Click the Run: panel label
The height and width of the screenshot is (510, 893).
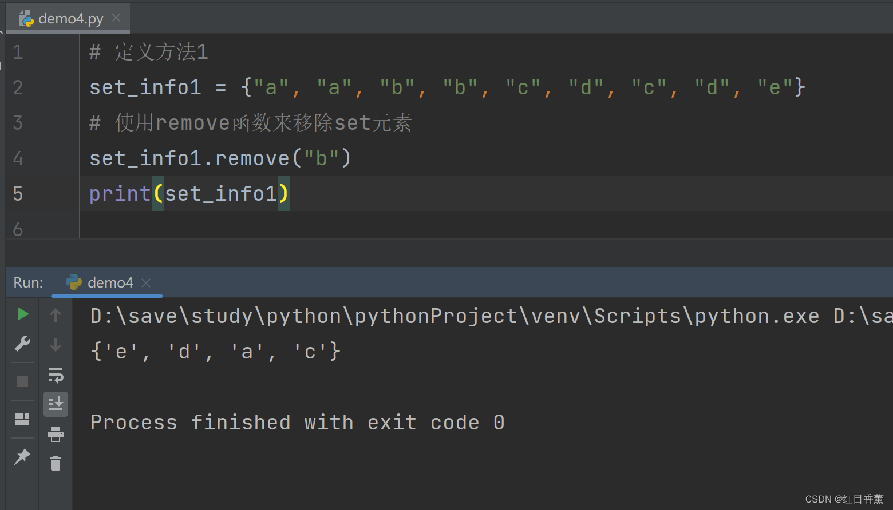pos(28,282)
